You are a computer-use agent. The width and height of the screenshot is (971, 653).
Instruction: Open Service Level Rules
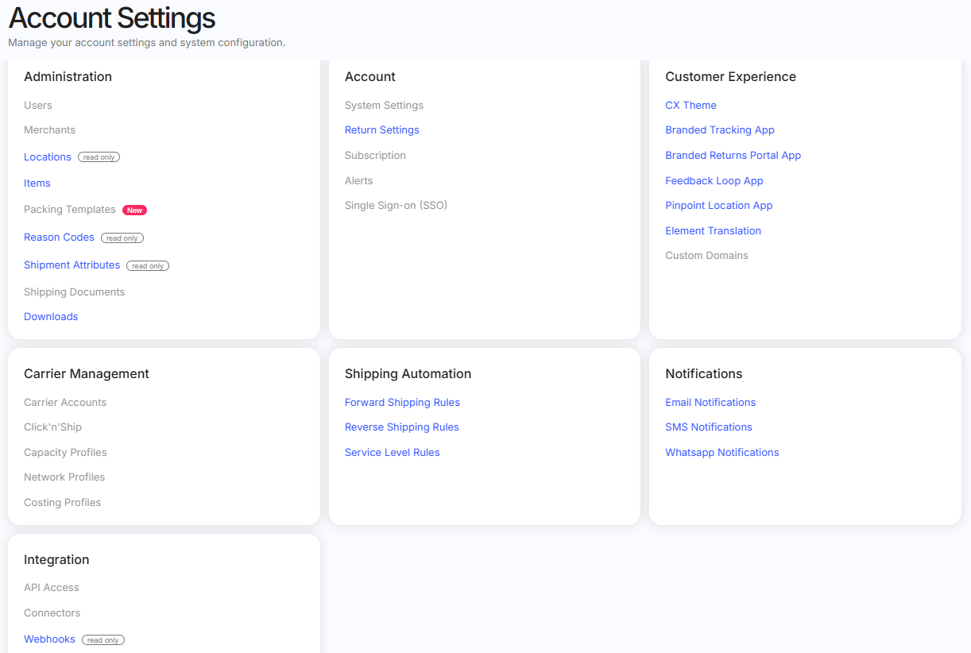pos(393,453)
